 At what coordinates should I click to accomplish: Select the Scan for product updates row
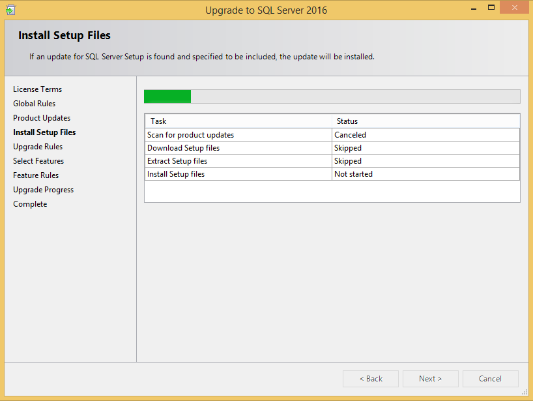click(x=332, y=135)
